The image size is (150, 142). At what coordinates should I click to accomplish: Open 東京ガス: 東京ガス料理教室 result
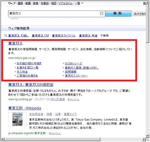tap(31, 85)
